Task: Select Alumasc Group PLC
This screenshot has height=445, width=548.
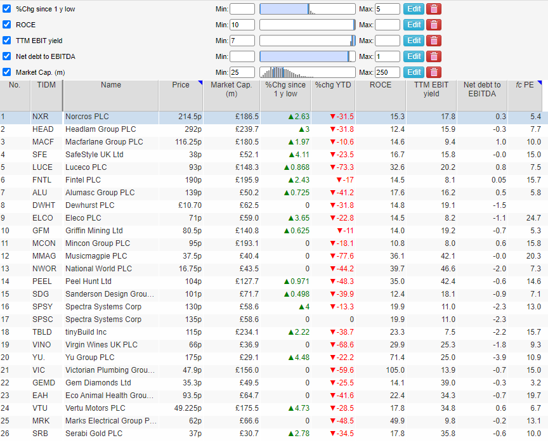Action: [100, 193]
